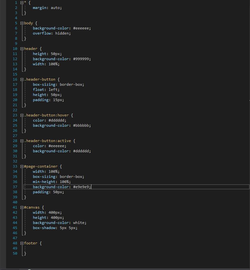250x270 pixels.
Task: Click the #e9e9e9 color value
Action: [81, 187]
